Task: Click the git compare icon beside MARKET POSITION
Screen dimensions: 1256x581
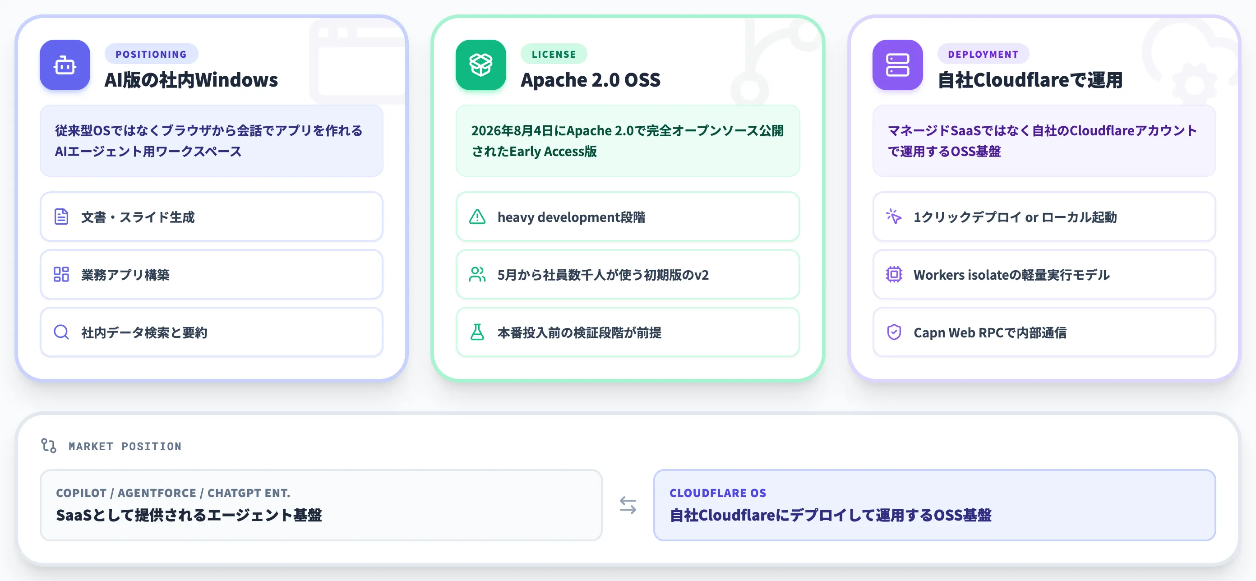Action: pos(49,446)
